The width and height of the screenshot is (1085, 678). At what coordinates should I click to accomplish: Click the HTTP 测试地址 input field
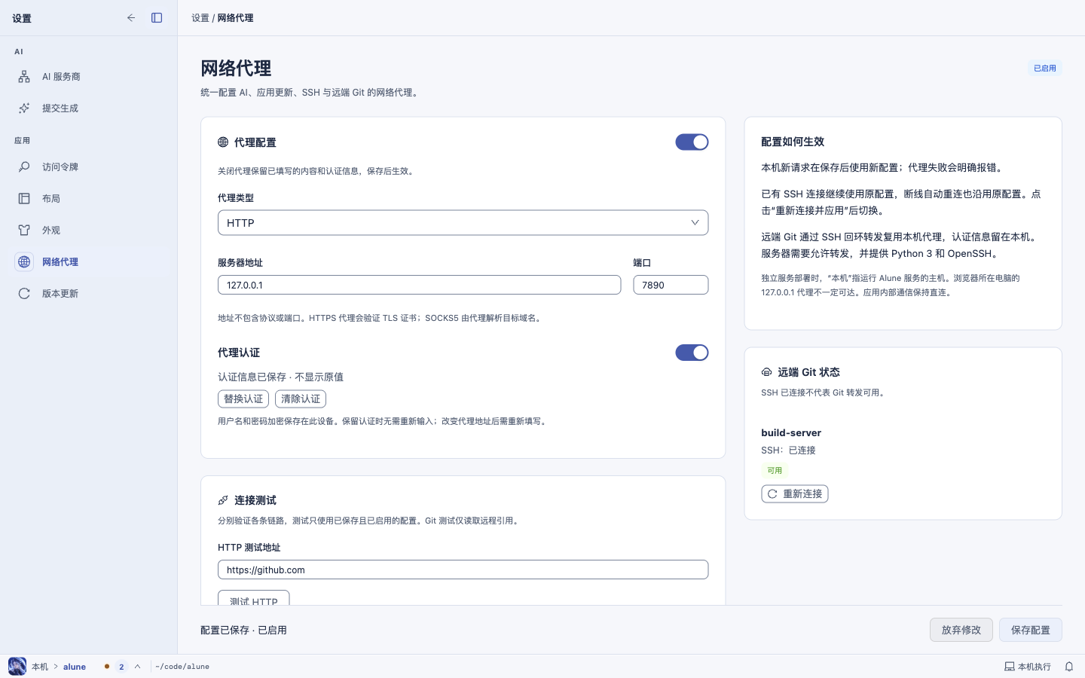(x=463, y=570)
